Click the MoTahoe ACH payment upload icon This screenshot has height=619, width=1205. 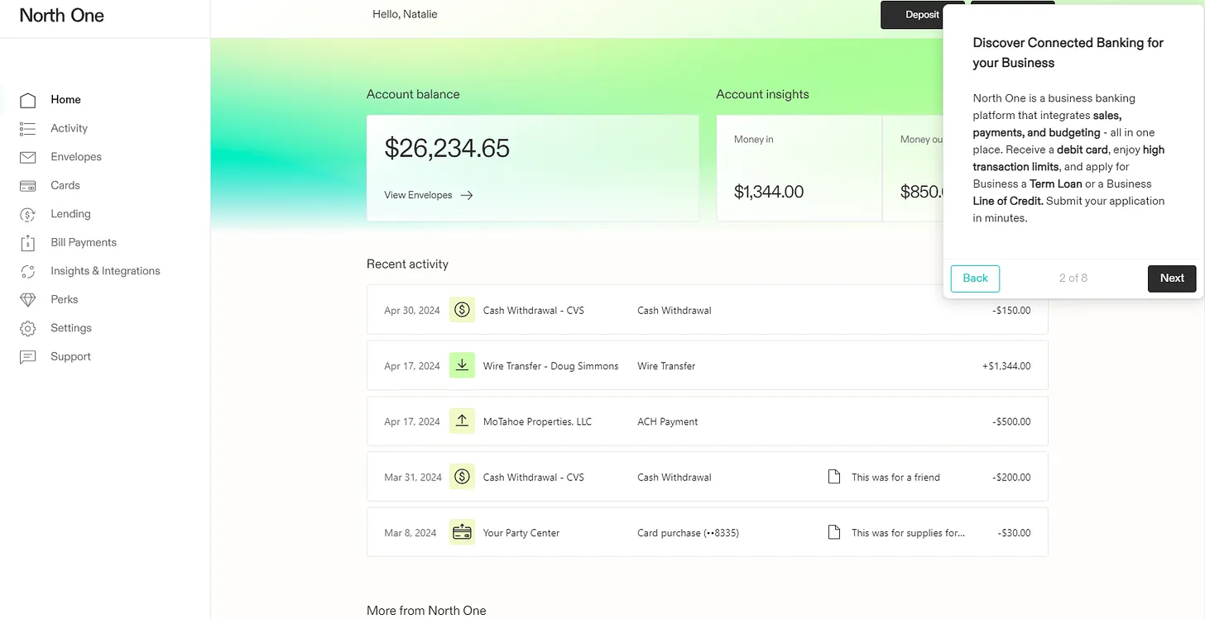(462, 421)
